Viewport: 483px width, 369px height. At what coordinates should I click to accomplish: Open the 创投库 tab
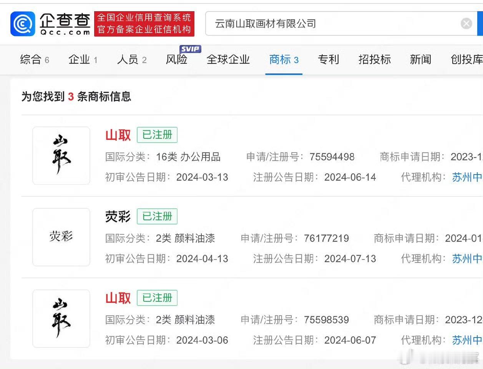(x=466, y=60)
